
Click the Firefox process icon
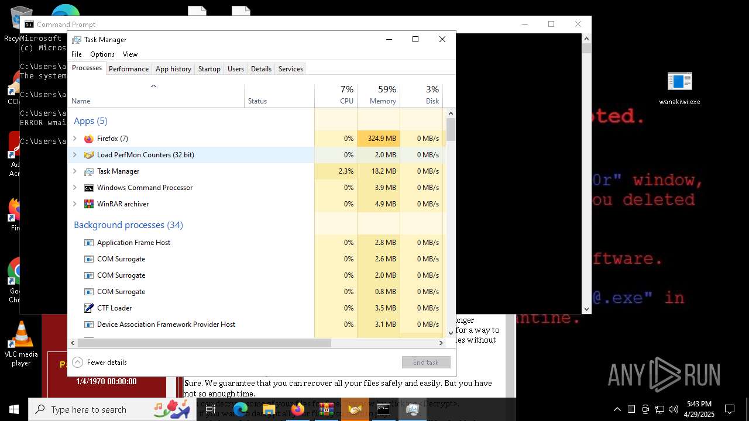tap(88, 139)
